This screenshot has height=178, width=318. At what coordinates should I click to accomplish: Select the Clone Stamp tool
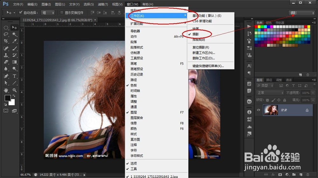6,55
